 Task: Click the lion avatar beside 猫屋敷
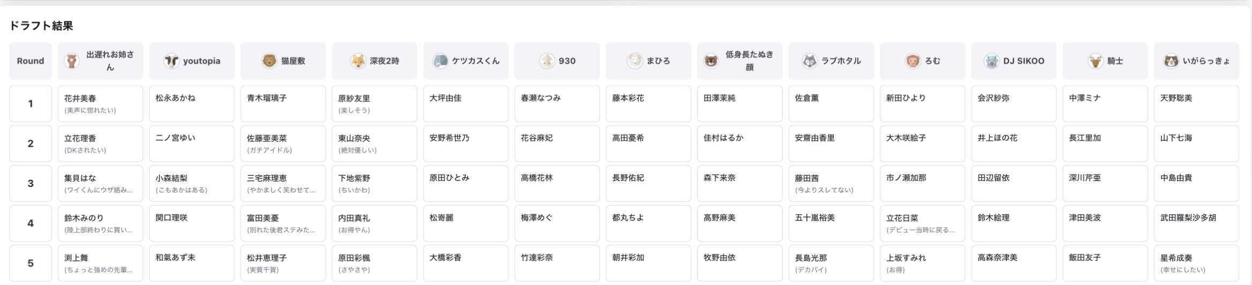(269, 61)
